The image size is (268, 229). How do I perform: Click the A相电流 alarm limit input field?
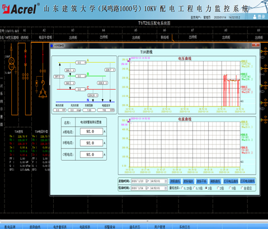(x=91, y=132)
